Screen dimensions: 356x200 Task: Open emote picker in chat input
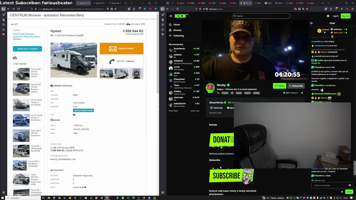[350, 185]
